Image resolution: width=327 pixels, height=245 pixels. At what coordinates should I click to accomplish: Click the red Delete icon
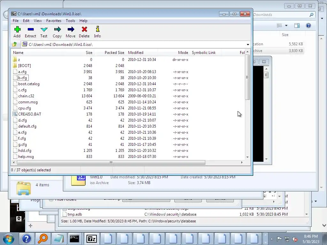click(x=84, y=29)
